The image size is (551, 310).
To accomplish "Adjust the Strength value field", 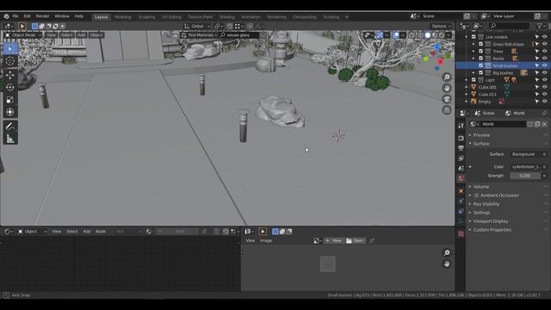I will (x=525, y=176).
